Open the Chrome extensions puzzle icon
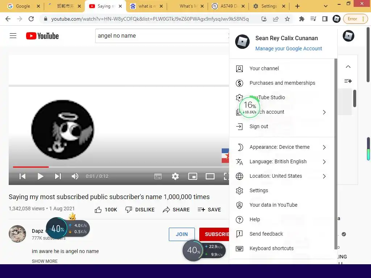 [x=302, y=19]
